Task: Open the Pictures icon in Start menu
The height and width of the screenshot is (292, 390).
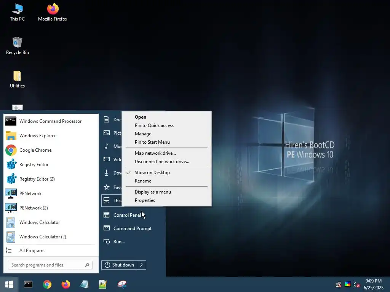Action: click(x=107, y=133)
